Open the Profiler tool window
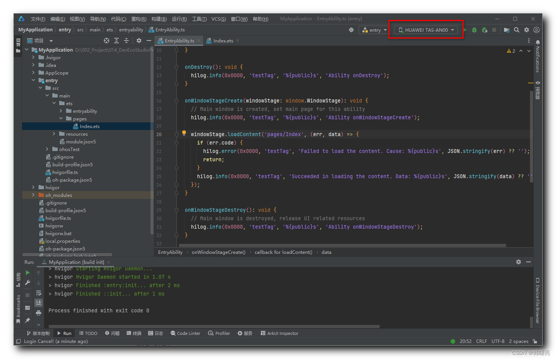This screenshot has width=556, height=359. tap(219, 333)
